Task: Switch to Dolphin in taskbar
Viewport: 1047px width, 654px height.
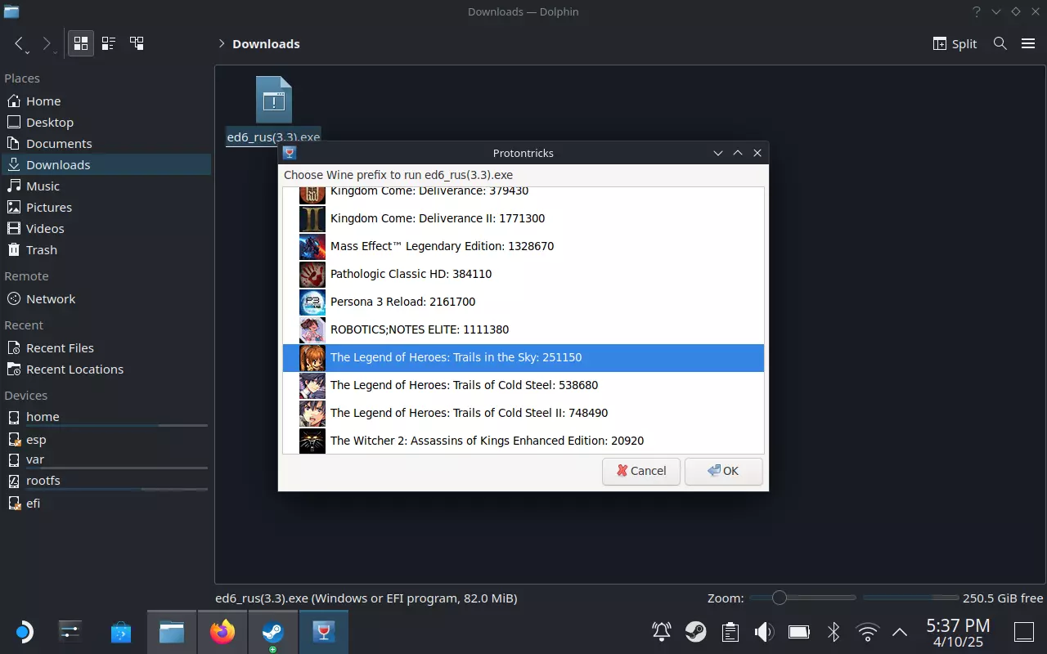Action: tap(172, 631)
